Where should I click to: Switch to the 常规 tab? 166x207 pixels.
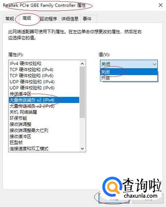10,19
